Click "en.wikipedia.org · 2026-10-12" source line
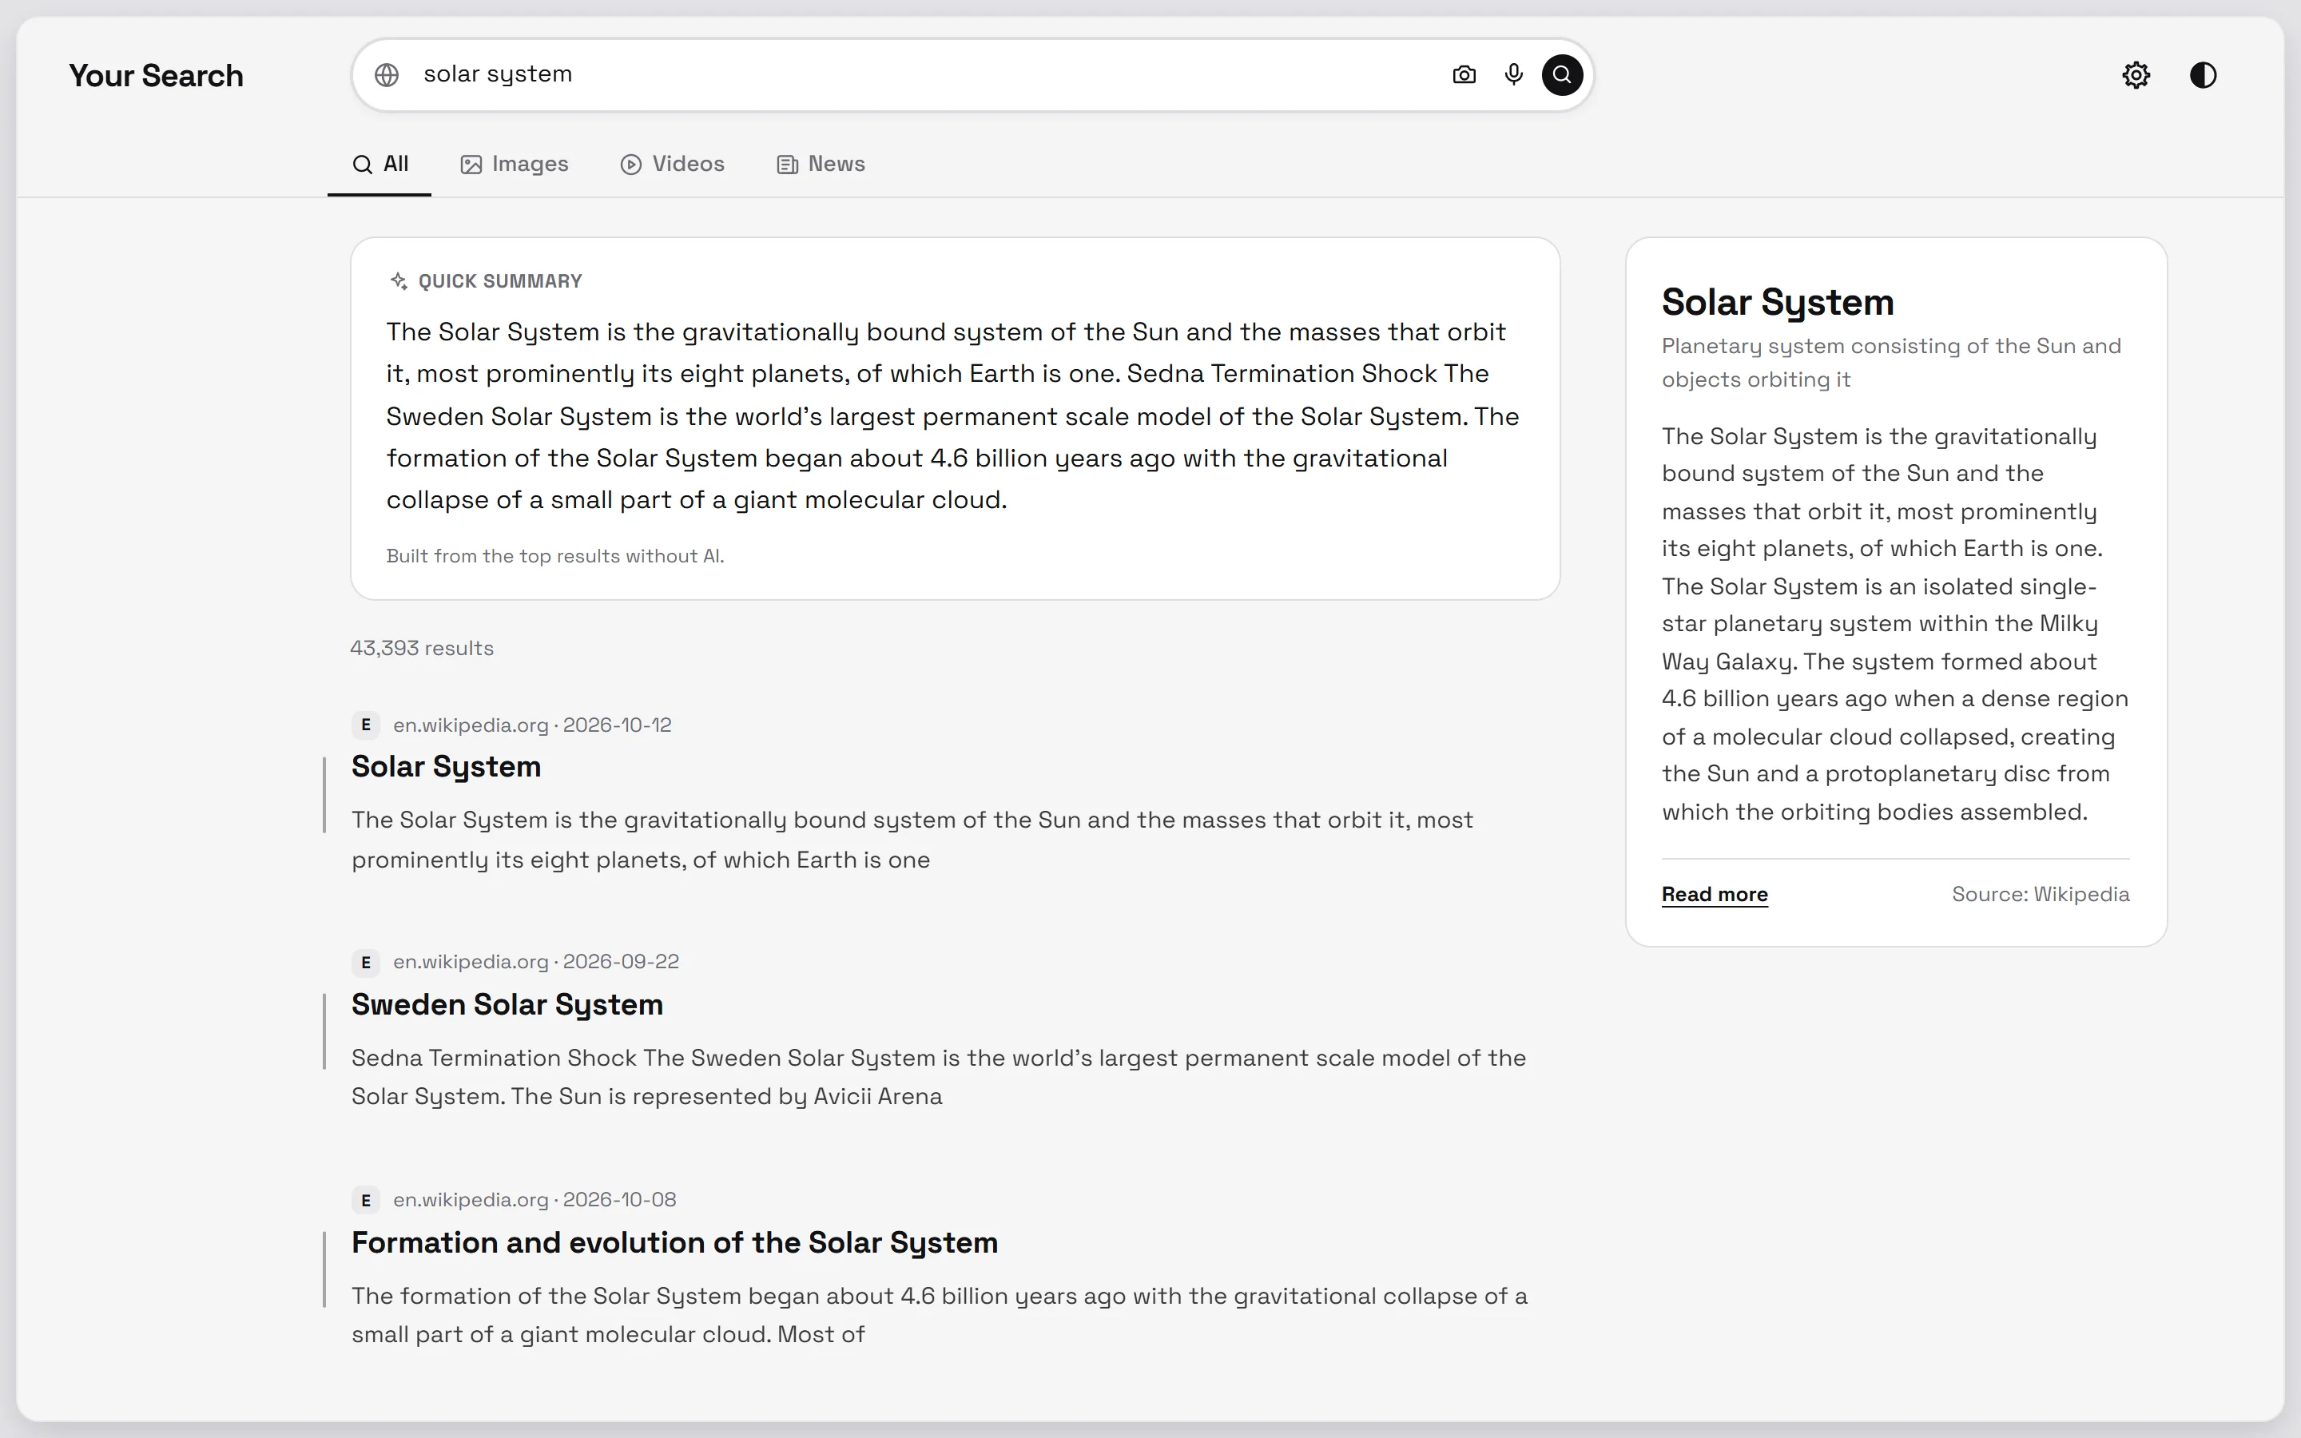 (x=532, y=725)
